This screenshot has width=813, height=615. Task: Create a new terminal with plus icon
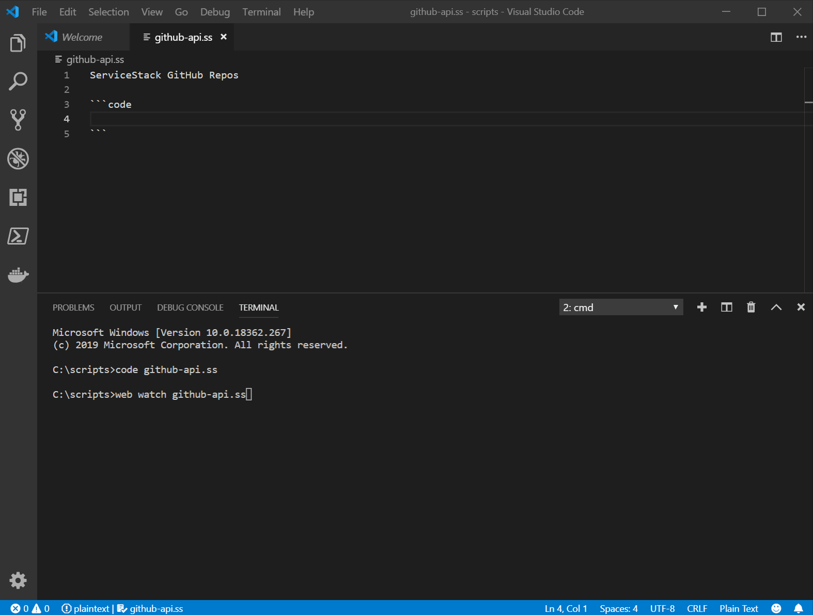click(702, 307)
